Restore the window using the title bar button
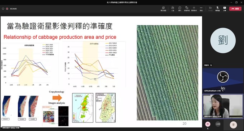This screenshot has height=131, width=244. 236,3
